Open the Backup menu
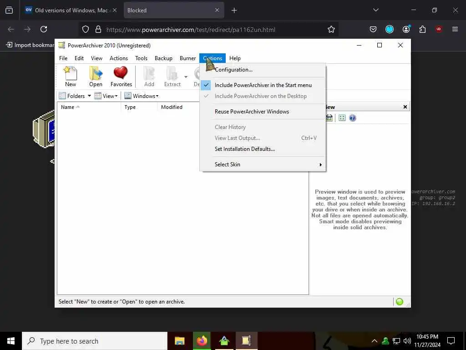This screenshot has height=350, width=466. click(163, 58)
